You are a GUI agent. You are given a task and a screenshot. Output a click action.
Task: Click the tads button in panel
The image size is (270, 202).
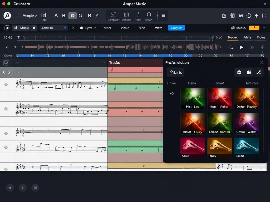[176, 73]
